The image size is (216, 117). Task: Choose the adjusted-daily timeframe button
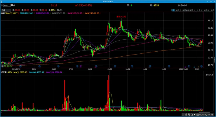[184, 10]
